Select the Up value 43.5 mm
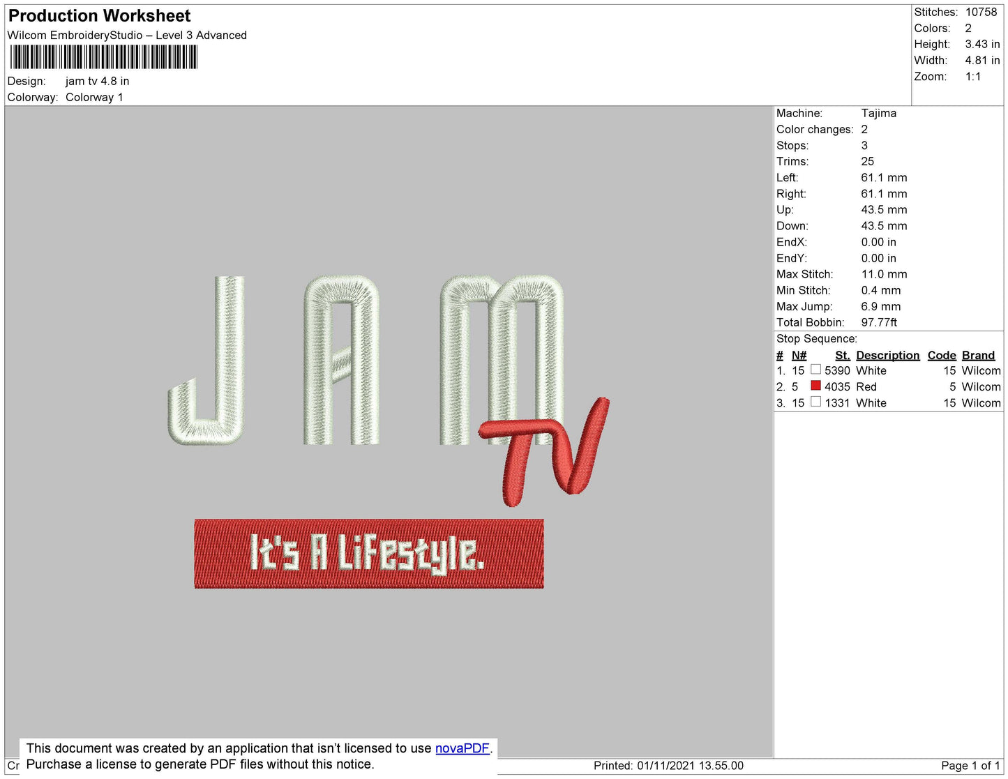 pos(884,209)
